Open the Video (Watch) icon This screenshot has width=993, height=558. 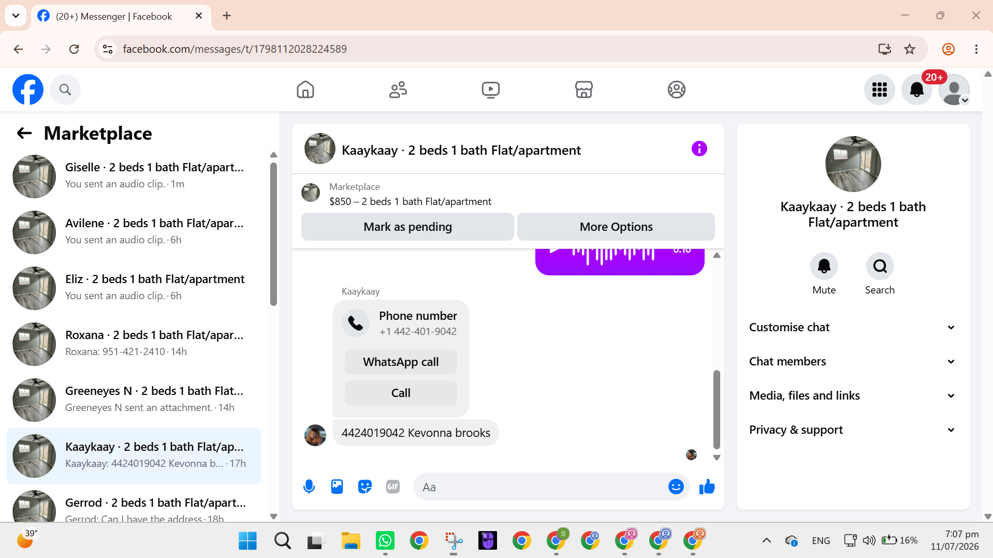coord(491,90)
